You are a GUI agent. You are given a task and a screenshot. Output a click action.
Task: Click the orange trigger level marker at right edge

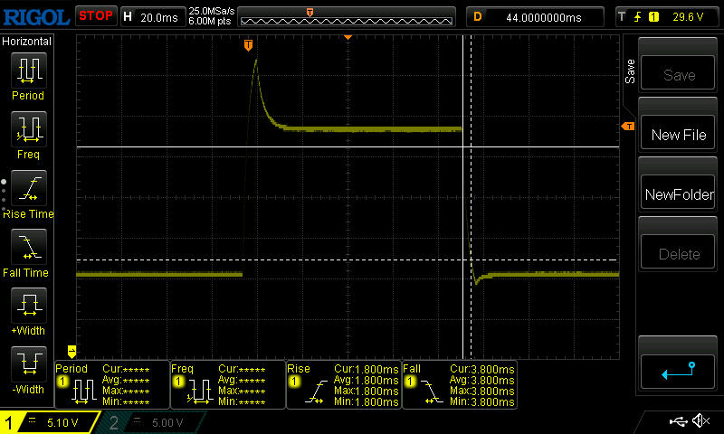tap(628, 126)
